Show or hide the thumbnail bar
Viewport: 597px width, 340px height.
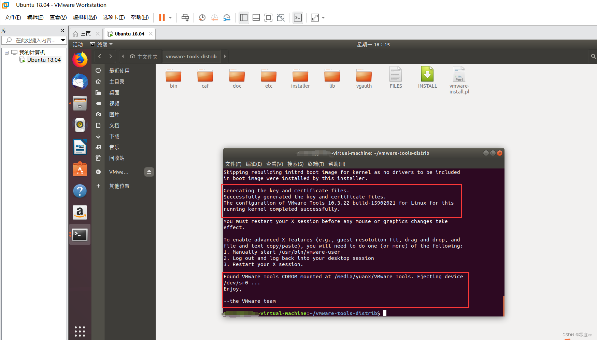tap(256, 17)
